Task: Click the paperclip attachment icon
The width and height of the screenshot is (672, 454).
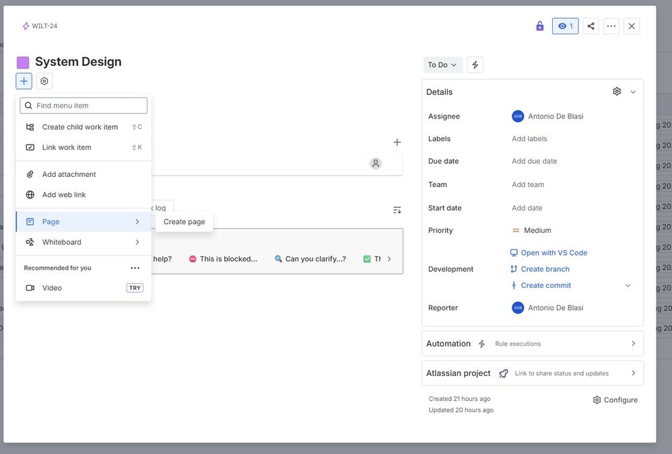Action: [x=30, y=174]
